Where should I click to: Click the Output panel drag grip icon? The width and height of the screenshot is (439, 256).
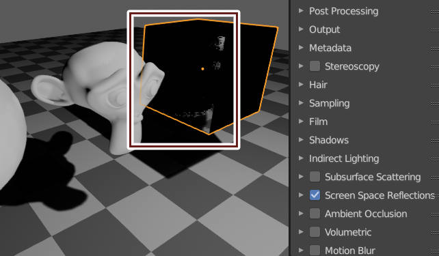click(435, 30)
